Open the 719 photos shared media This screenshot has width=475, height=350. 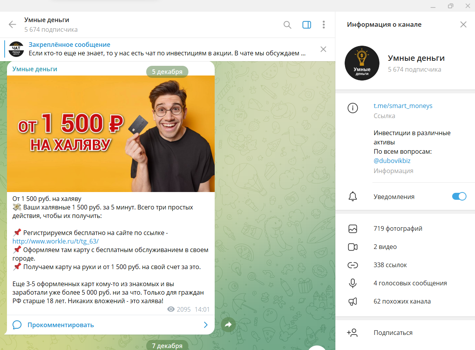click(x=398, y=228)
